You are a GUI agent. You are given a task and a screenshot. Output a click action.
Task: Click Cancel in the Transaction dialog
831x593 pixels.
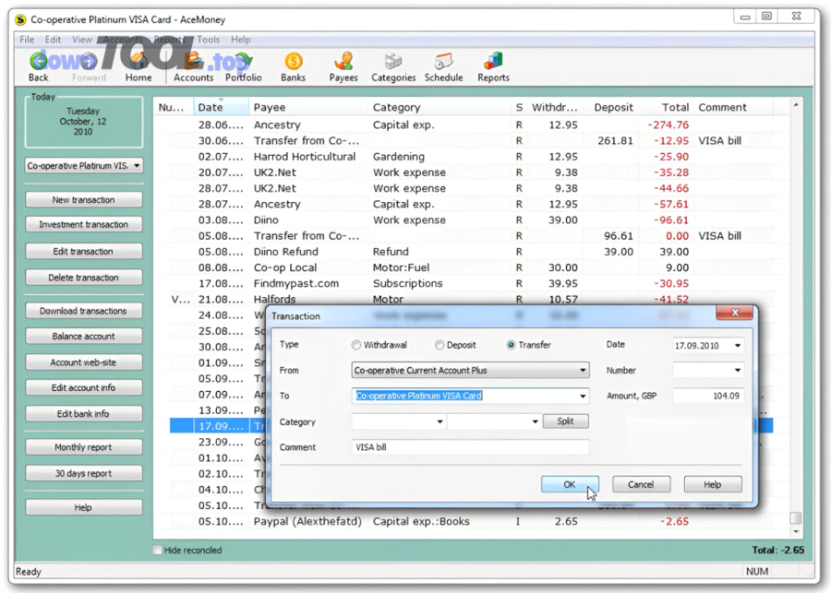click(641, 484)
